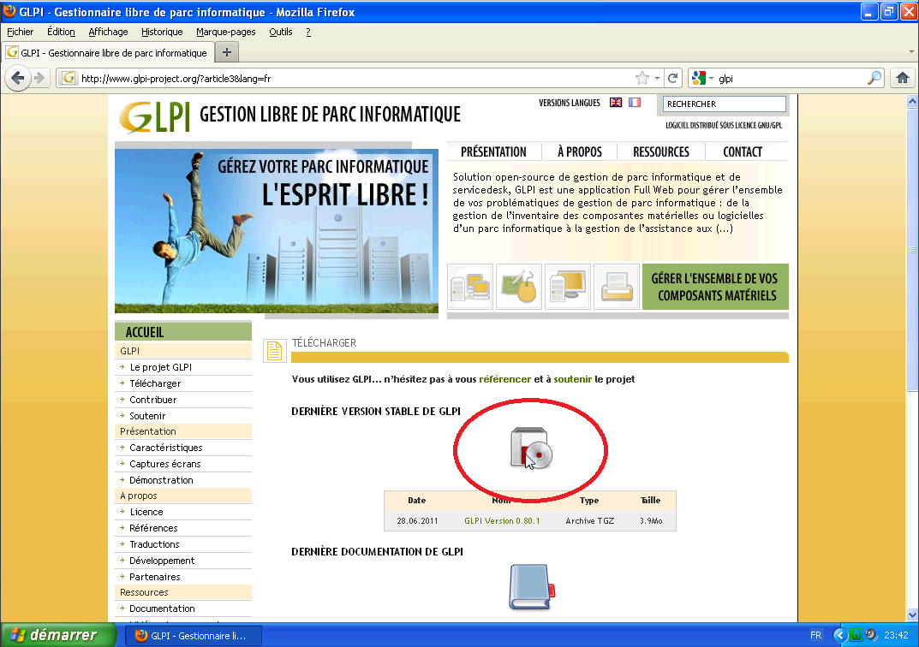Click the search magnifier icon in search bar
Viewport: 919px width, 647px height.
coord(874,78)
